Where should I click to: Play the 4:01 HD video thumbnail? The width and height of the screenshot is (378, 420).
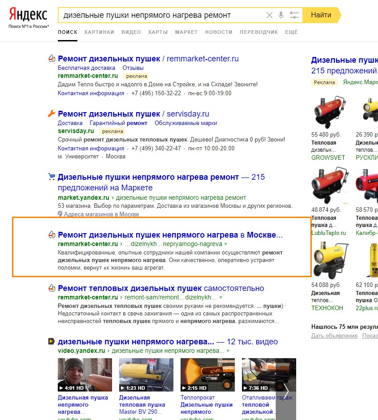(85, 375)
